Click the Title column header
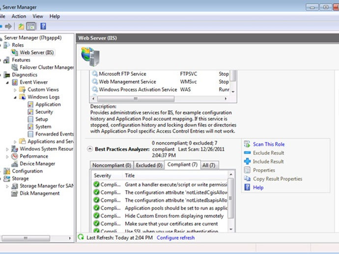Viewport: 339px width, 254px height. [175, 176]
